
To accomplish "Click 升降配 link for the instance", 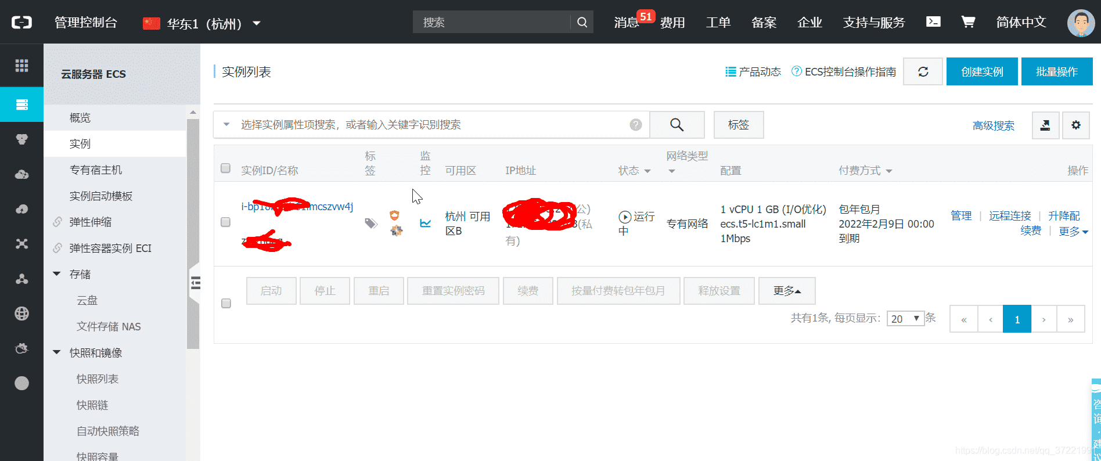I will click(x=1064, y=216).
